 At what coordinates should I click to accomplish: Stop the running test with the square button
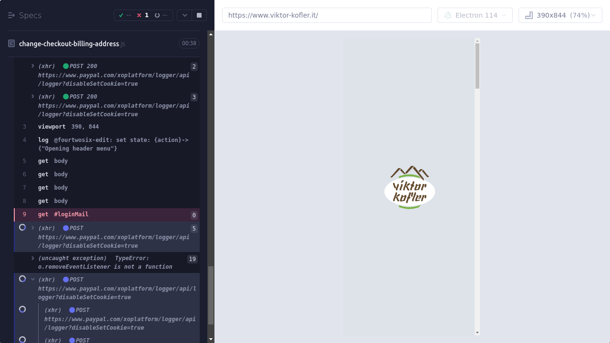[199, 15]
